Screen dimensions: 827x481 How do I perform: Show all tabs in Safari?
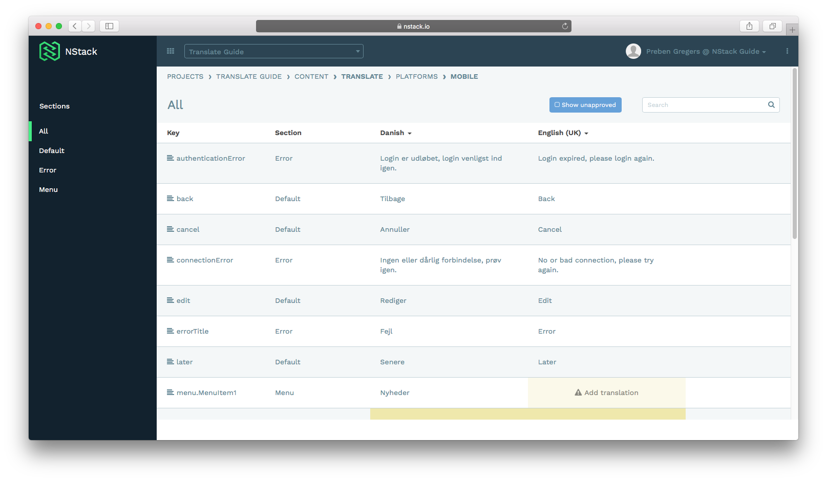pyautogui.click(x=772, y=26)
